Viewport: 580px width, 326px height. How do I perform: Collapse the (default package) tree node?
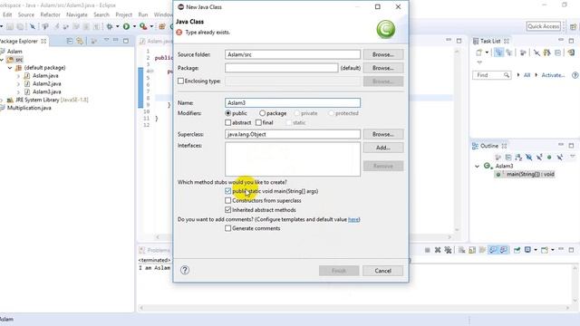[10, 68]
